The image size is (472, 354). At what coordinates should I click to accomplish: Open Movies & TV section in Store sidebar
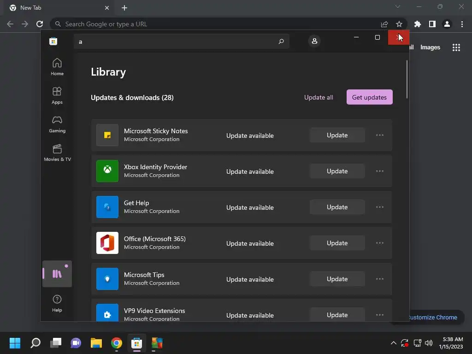[57, 153]
